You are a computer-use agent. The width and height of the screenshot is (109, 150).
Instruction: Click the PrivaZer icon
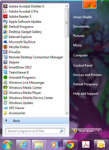coord(5,52)
